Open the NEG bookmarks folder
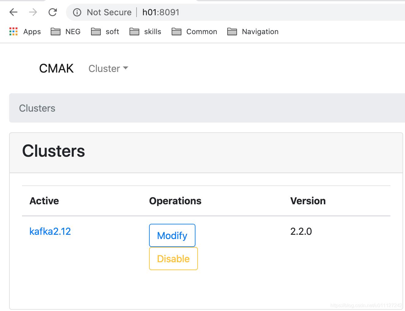 [x=66, y=31]
